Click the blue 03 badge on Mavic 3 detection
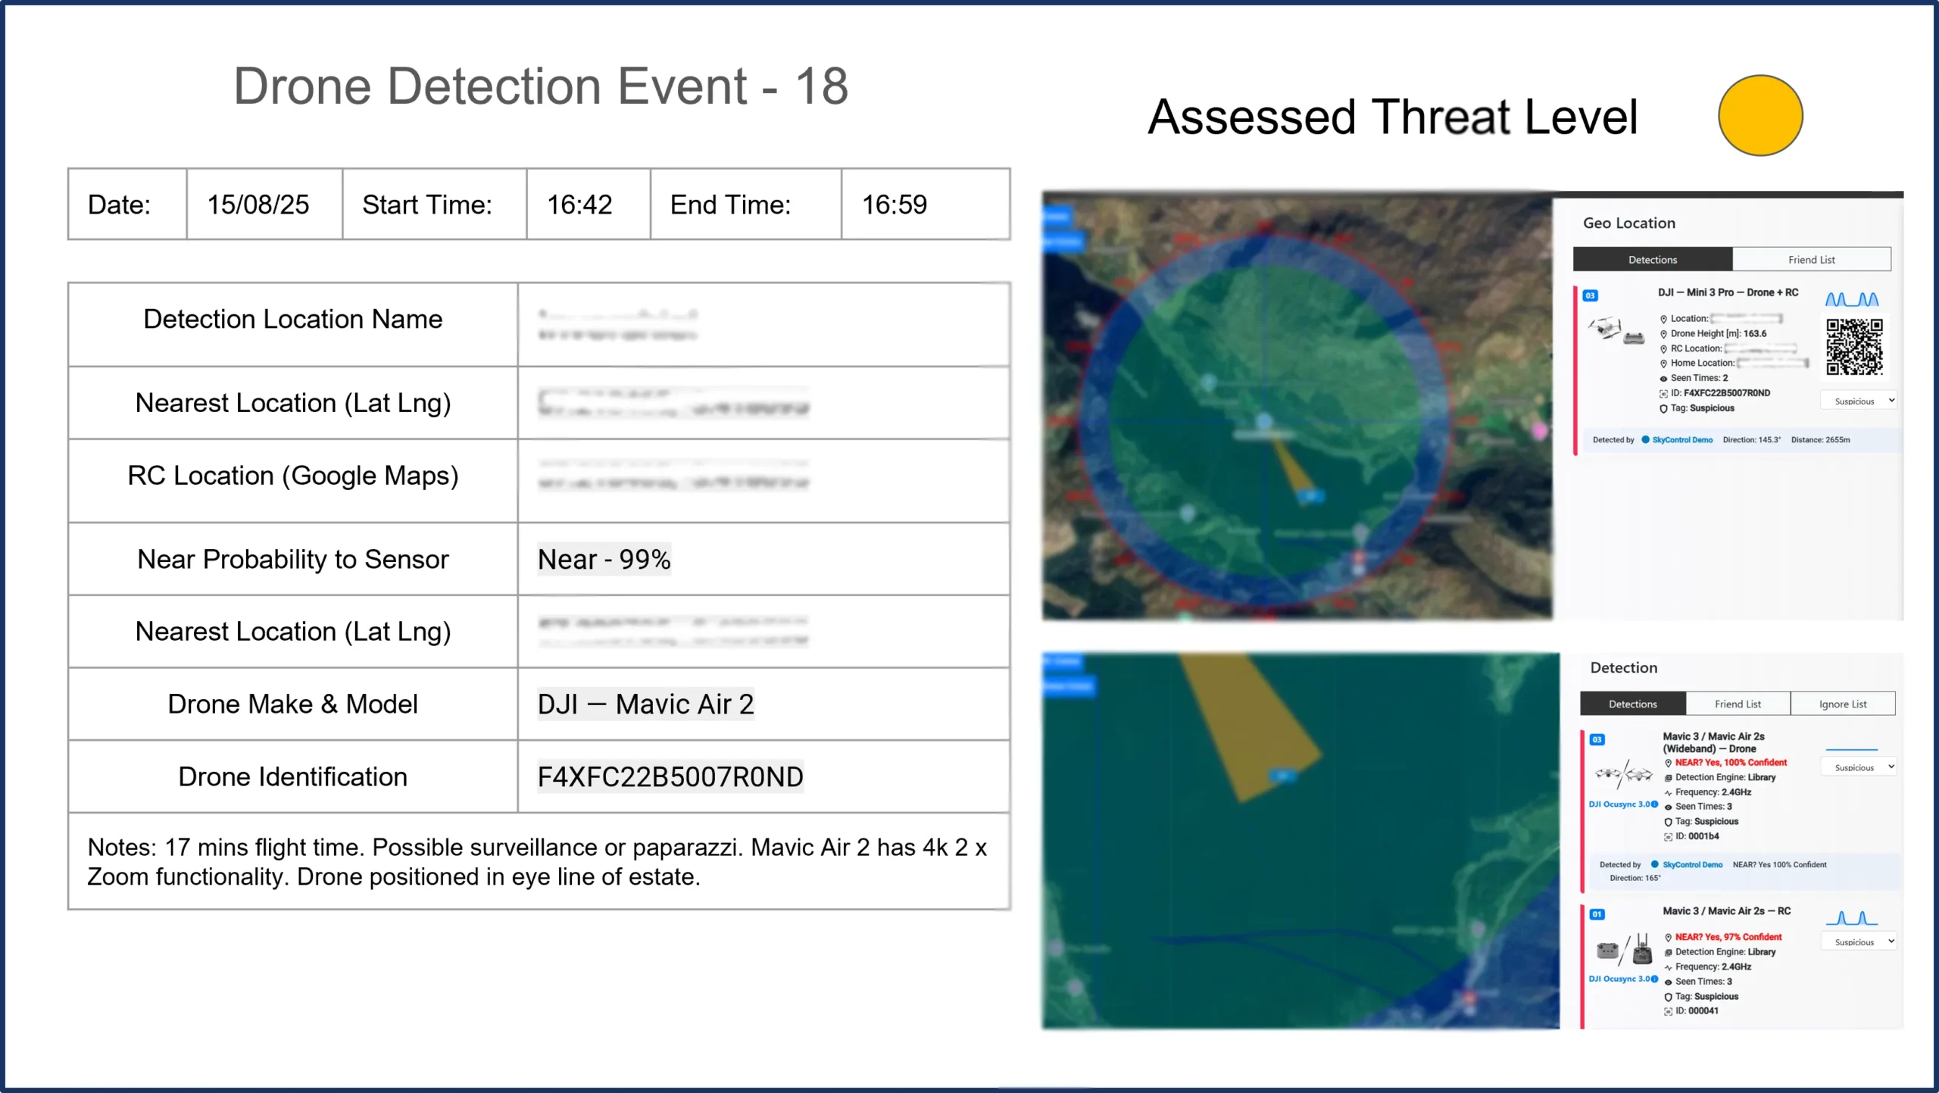This screenshot has height=1093, width=1939. 1597,739
